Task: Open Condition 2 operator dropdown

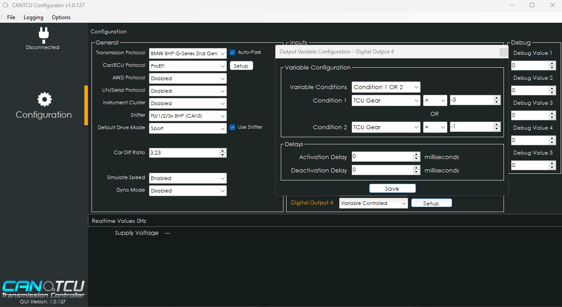Action: (435, 127)
